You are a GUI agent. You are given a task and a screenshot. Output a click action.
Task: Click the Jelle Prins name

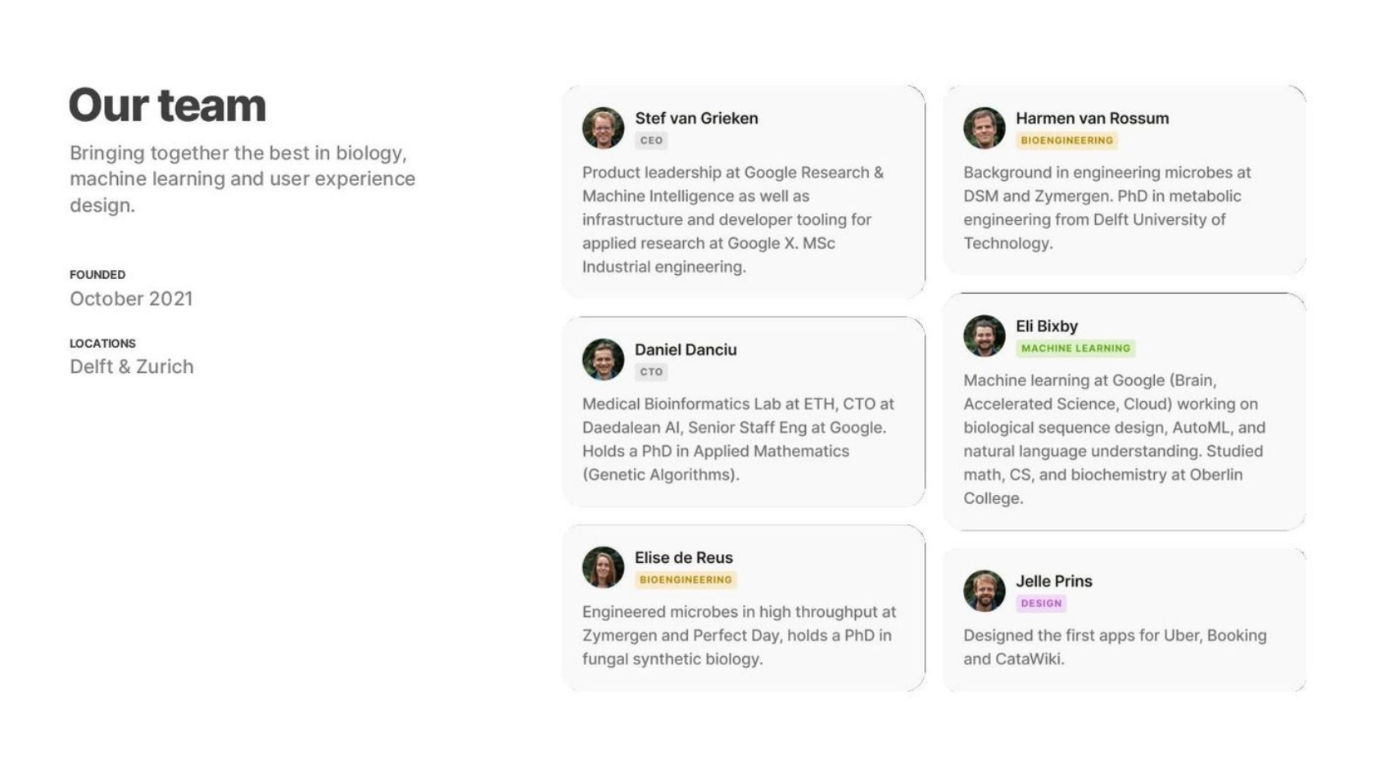point(1053,582)
